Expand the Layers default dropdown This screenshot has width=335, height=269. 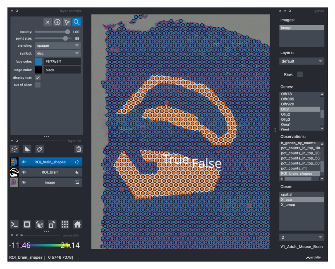(301, 61)
